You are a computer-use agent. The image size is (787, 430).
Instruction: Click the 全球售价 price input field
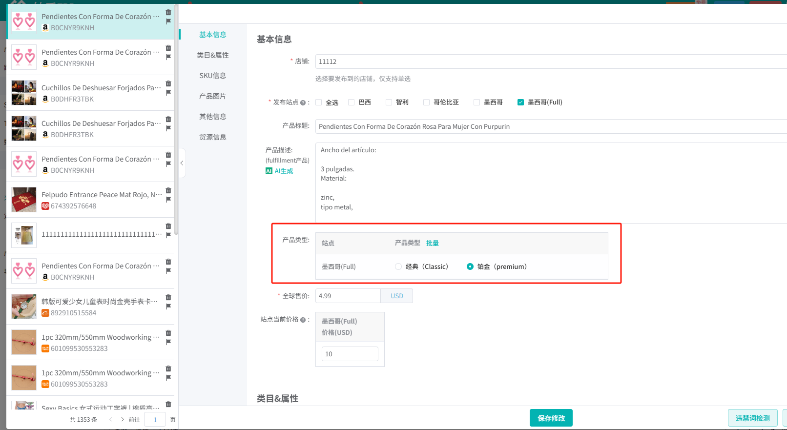(348, 296)
